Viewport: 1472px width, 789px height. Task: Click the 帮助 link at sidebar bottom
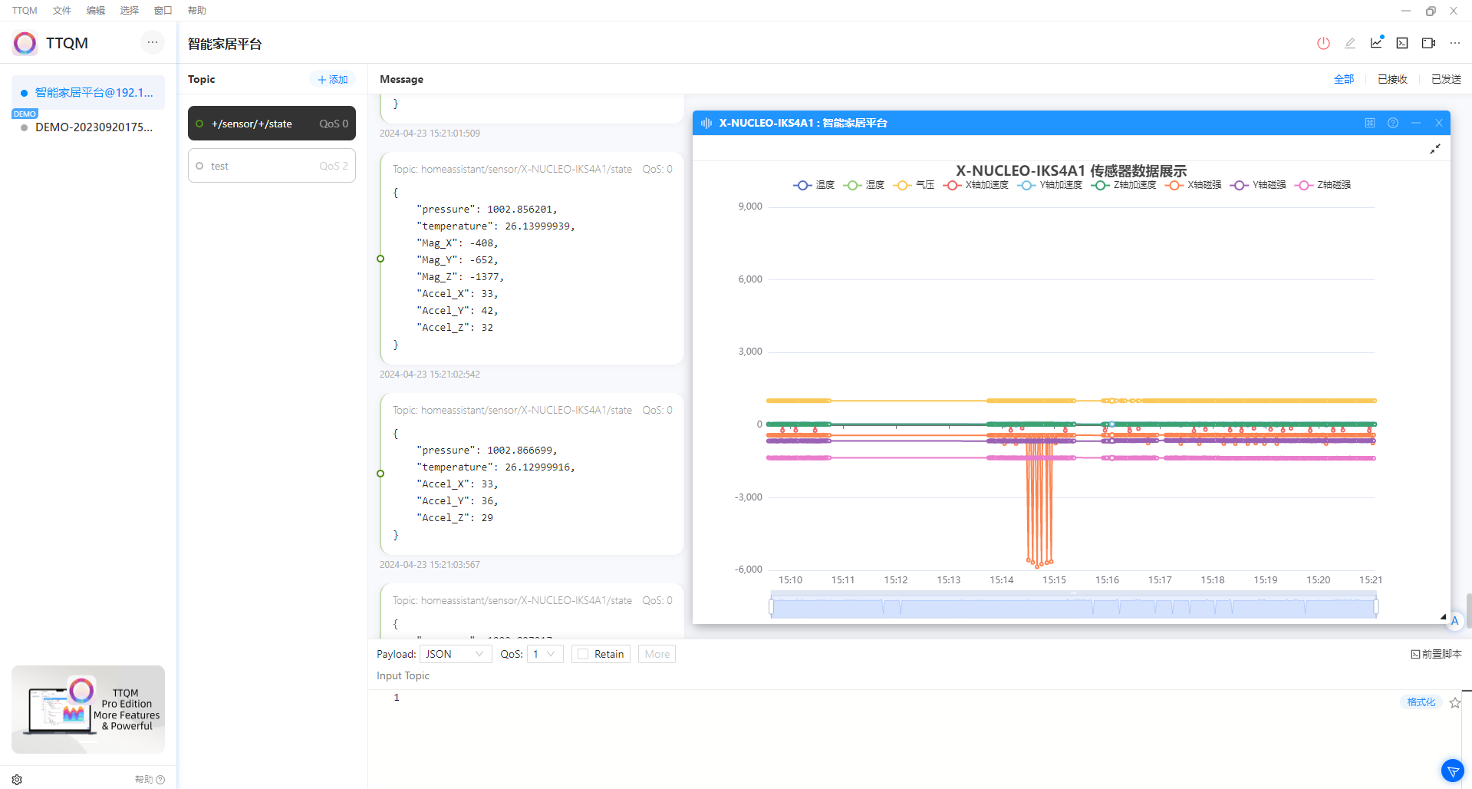point(150,779)
